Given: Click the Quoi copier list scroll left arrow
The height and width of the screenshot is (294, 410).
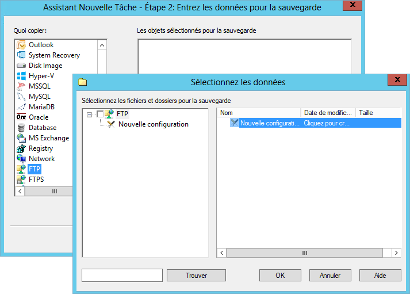Looking at the screenshot, I should 20,191.
